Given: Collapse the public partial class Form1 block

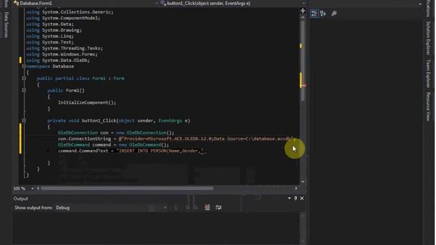Looking at the screenshot, I should click(x=24, y=78).
